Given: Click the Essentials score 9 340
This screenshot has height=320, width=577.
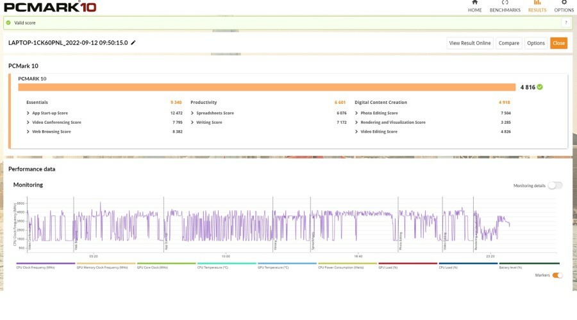Looking at the screenshot, I should pyautogui.click(x=176, y=103).
